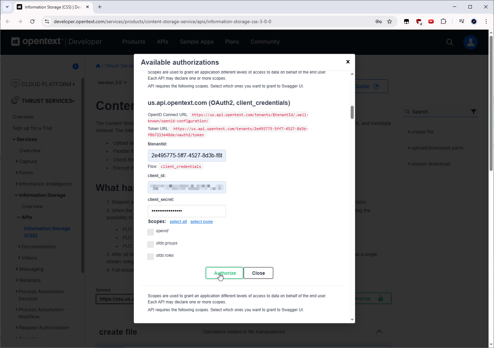494x348 pixels.
Task: Click the Close button in the dialog
Action: click(258, 273)
